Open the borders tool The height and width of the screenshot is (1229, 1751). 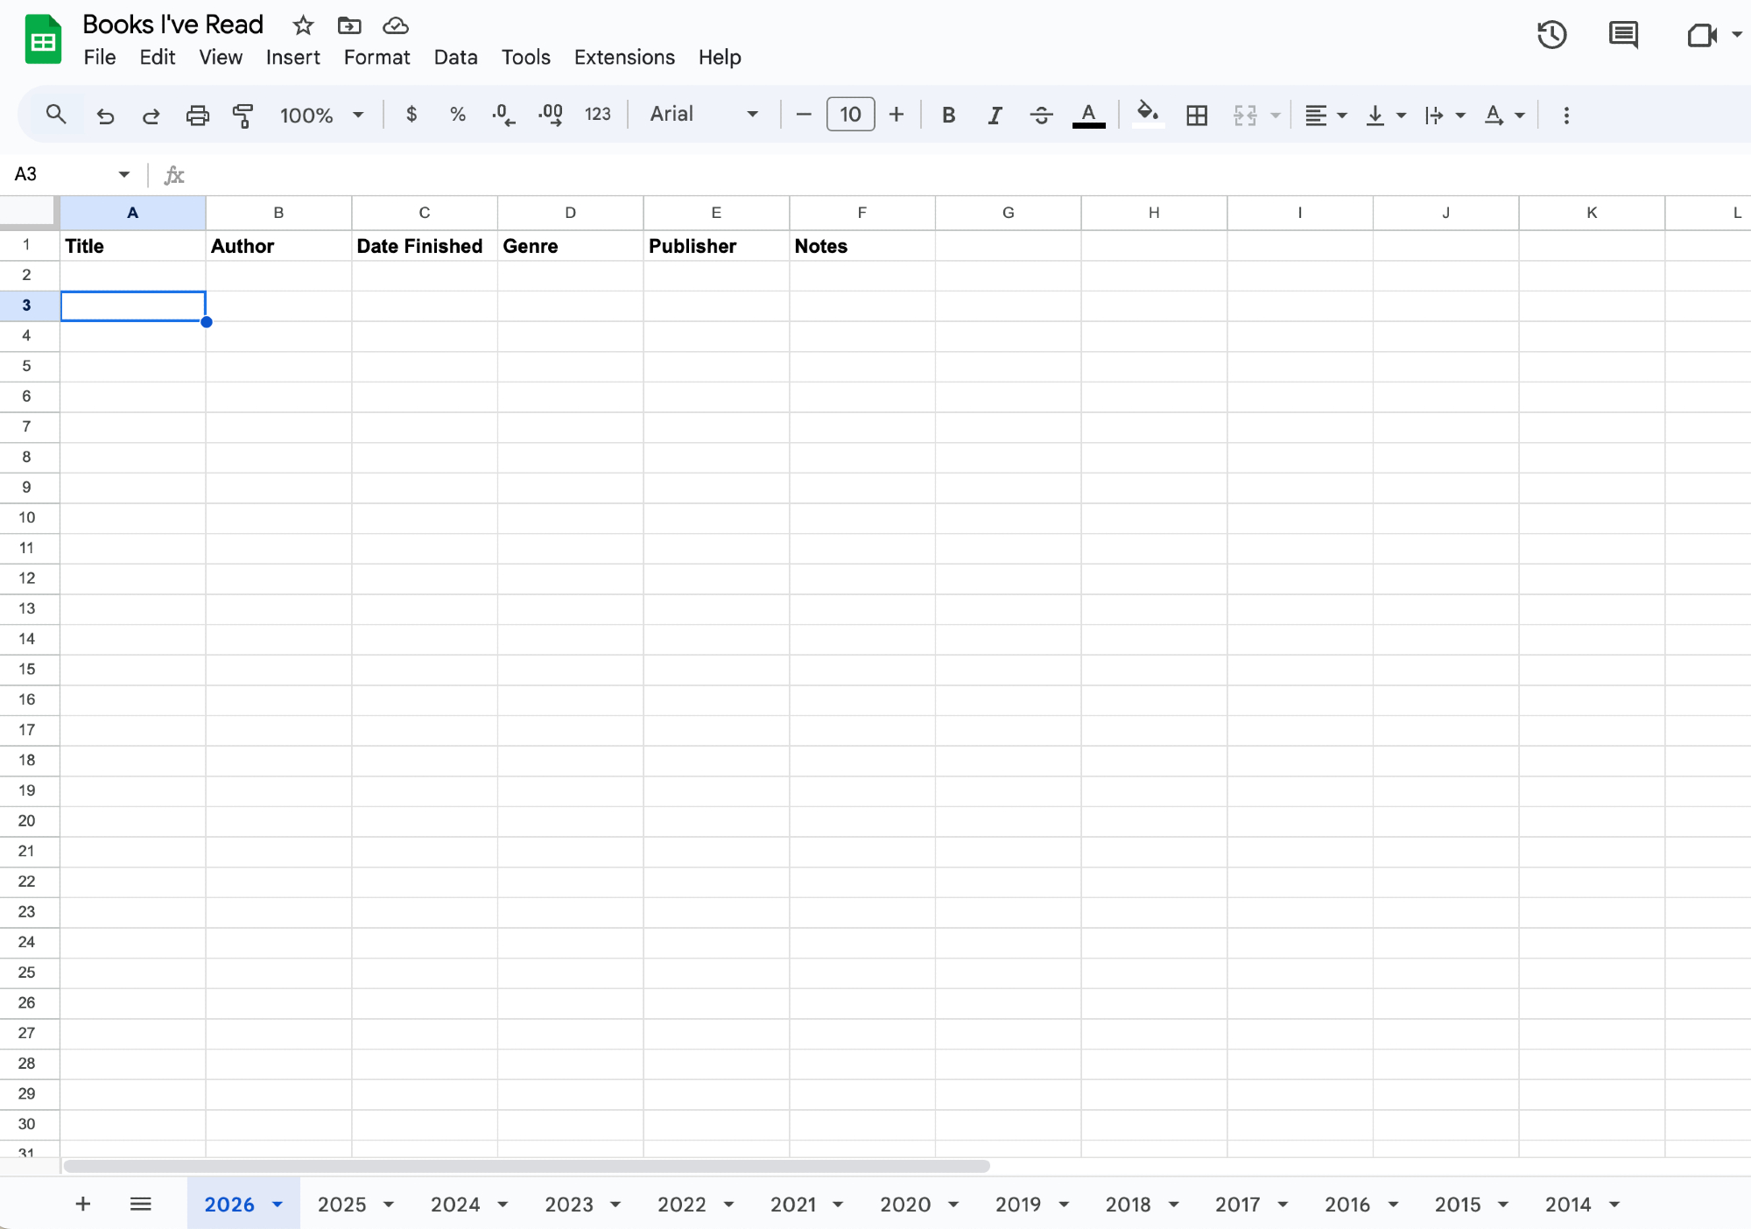[1196, 115]
